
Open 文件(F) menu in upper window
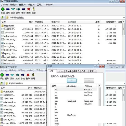(x=4, y=5)
